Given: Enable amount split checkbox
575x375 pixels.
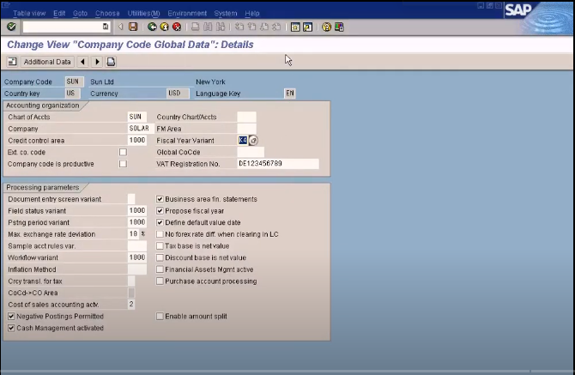Looking at the screenshot, I should pos(160,317).
